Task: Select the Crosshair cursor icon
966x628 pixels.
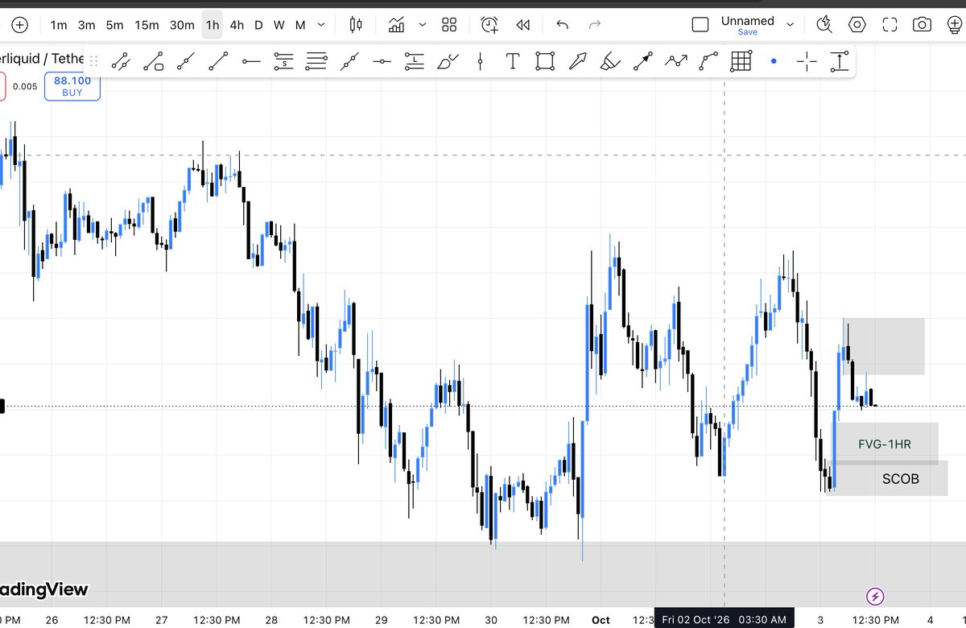Action: (807, 61)
